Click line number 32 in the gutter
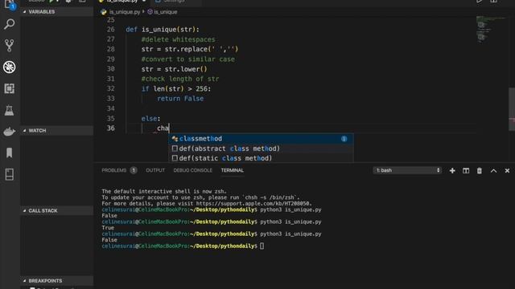515x289 pixels. 111,89
